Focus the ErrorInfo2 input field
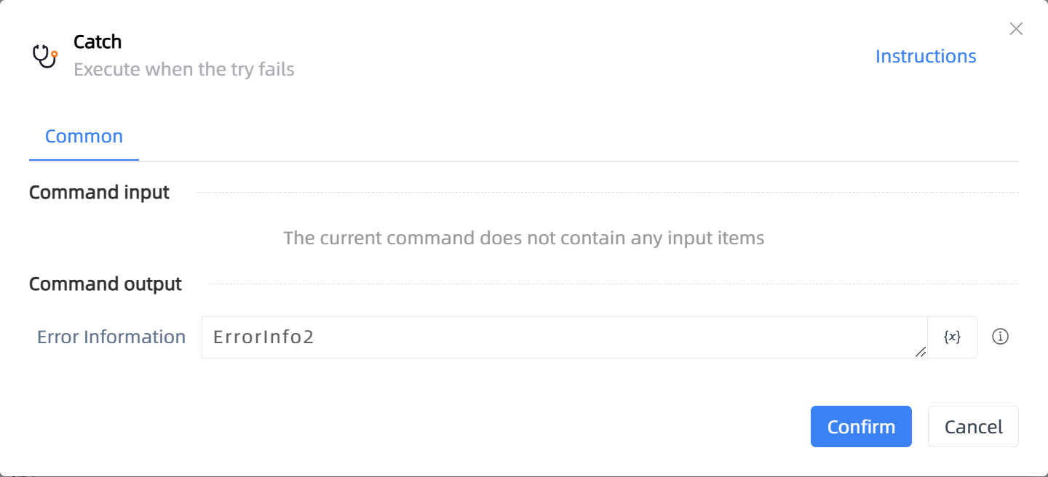Image resolution: width=1048 pixels, height=477 pixels. [x=564, y=337]
